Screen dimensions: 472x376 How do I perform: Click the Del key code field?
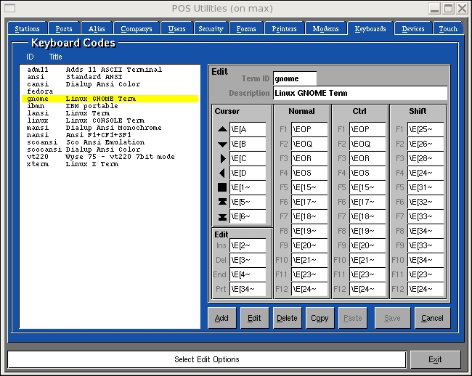pyautogui.click(x=248, y=260)
